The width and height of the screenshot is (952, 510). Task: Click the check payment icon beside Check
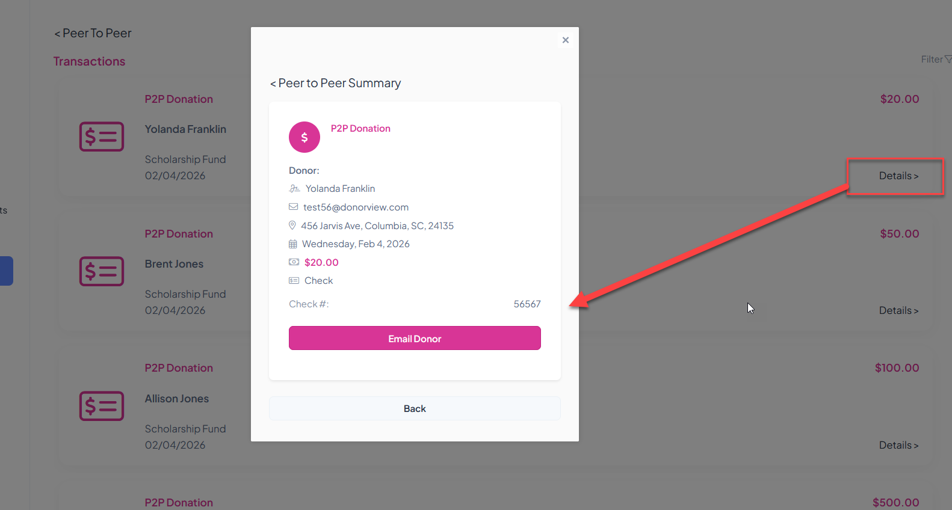coord(294,281)
